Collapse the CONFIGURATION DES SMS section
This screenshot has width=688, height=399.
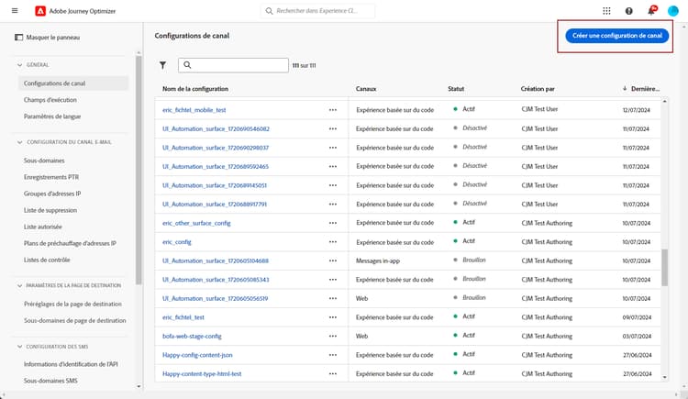click(x=18, y=346)
